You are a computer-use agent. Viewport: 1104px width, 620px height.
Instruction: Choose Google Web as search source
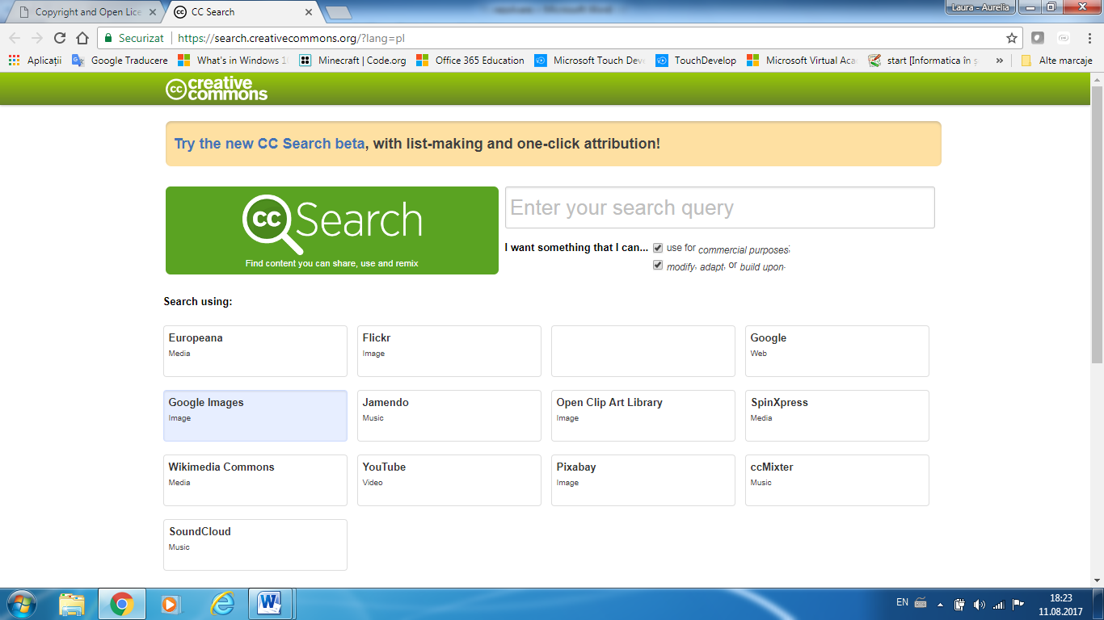pyautogui.click(x=837, y=351)
